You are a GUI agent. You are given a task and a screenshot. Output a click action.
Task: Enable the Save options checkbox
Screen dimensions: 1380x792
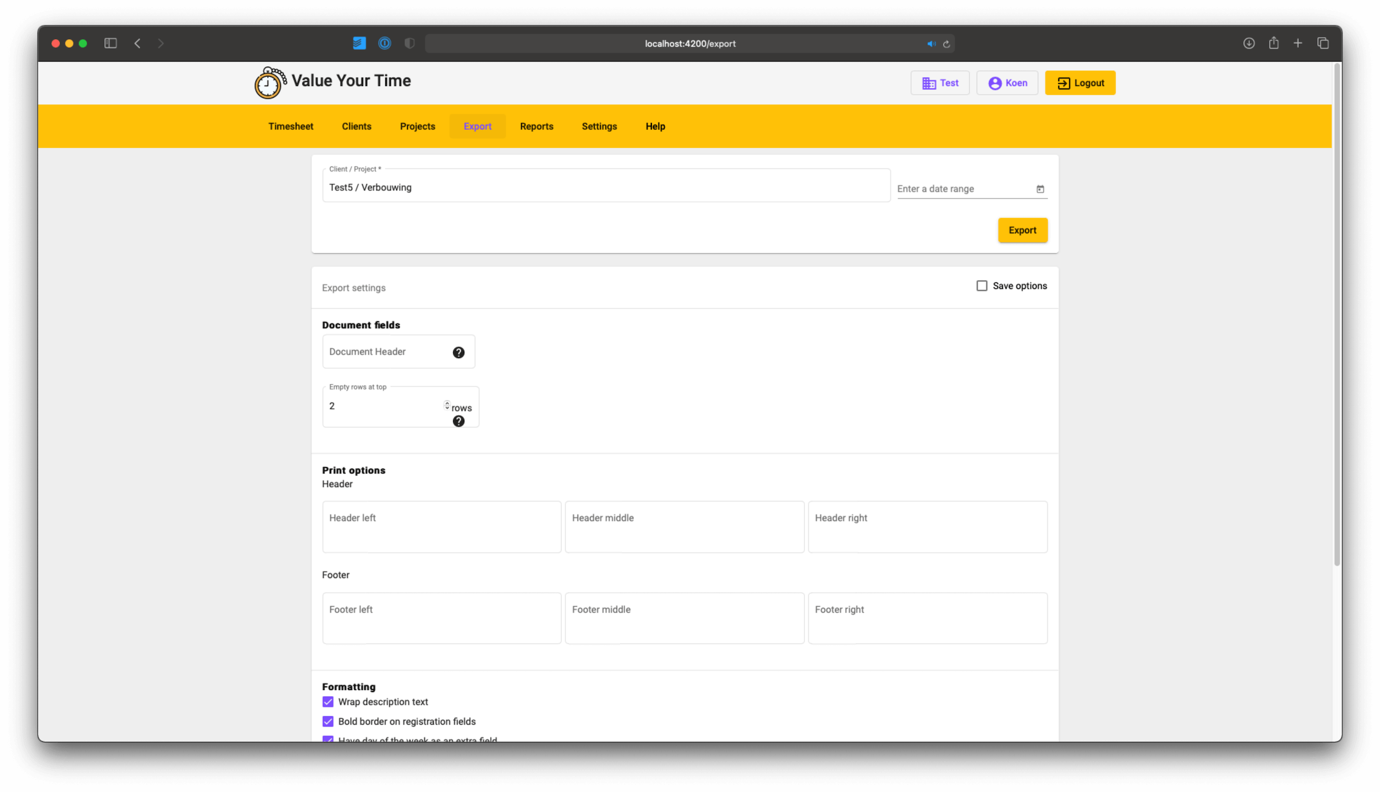pyautogui.click(x=981, y=286)
